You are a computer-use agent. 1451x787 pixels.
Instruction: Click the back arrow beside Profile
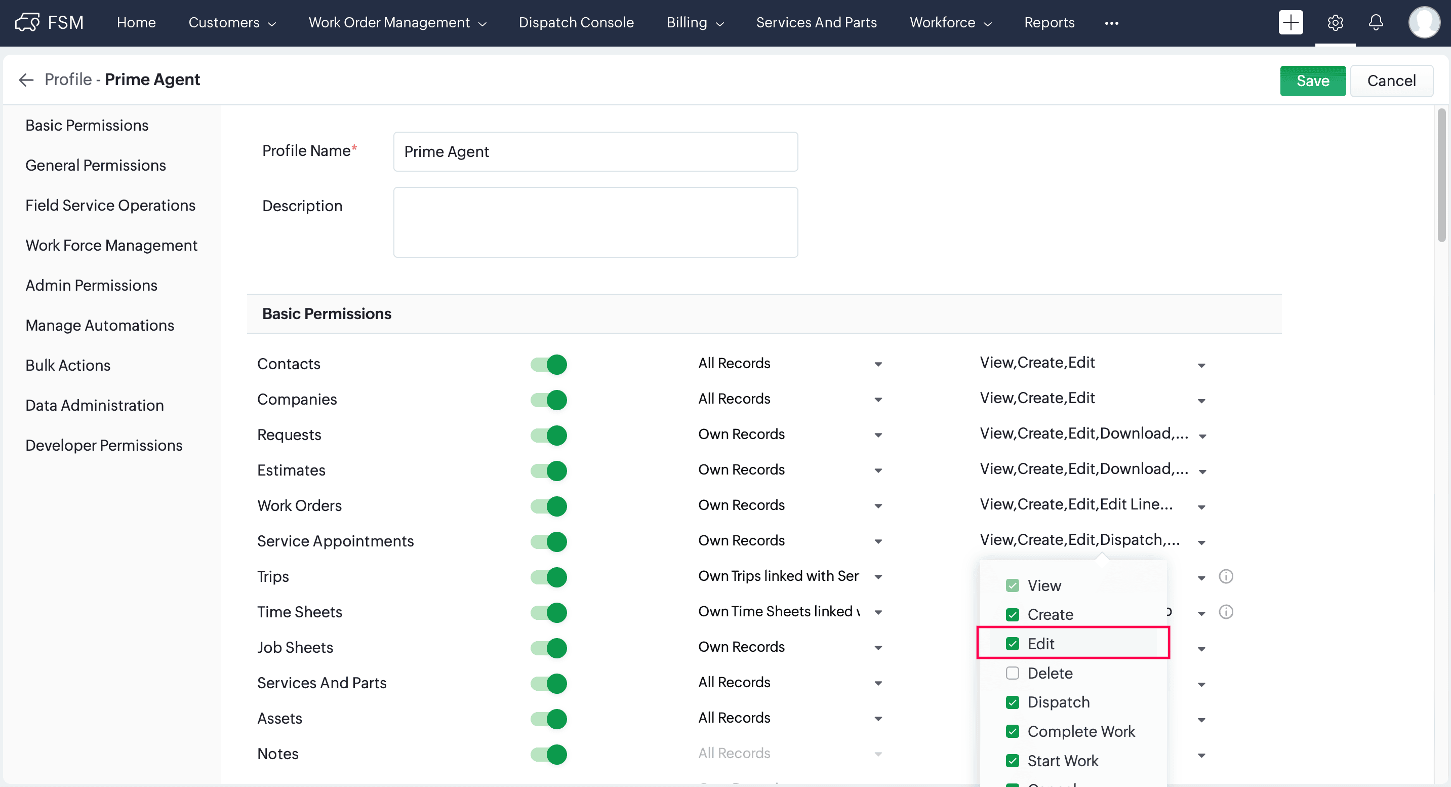26,80
